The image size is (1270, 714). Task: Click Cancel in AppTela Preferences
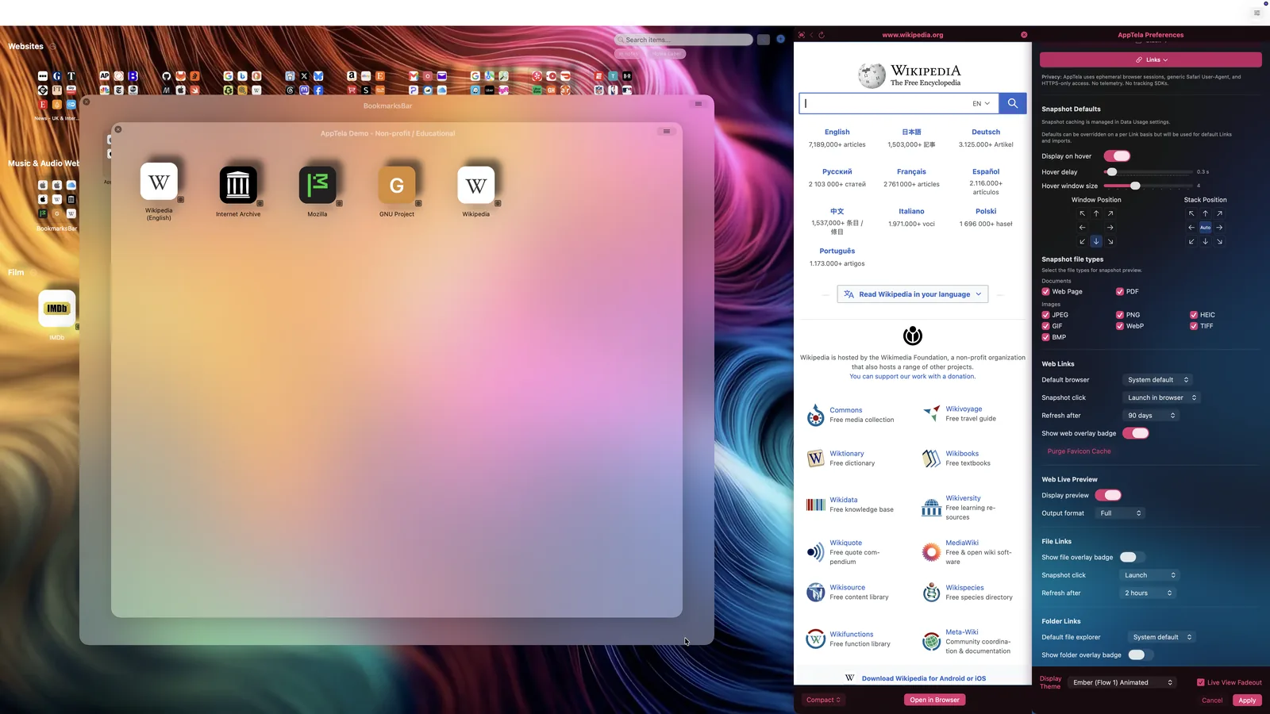click(x=1212, y=701)
